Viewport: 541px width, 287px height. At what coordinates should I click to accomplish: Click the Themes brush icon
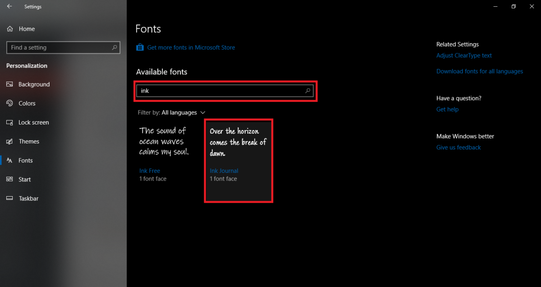[x=9, y=141]
